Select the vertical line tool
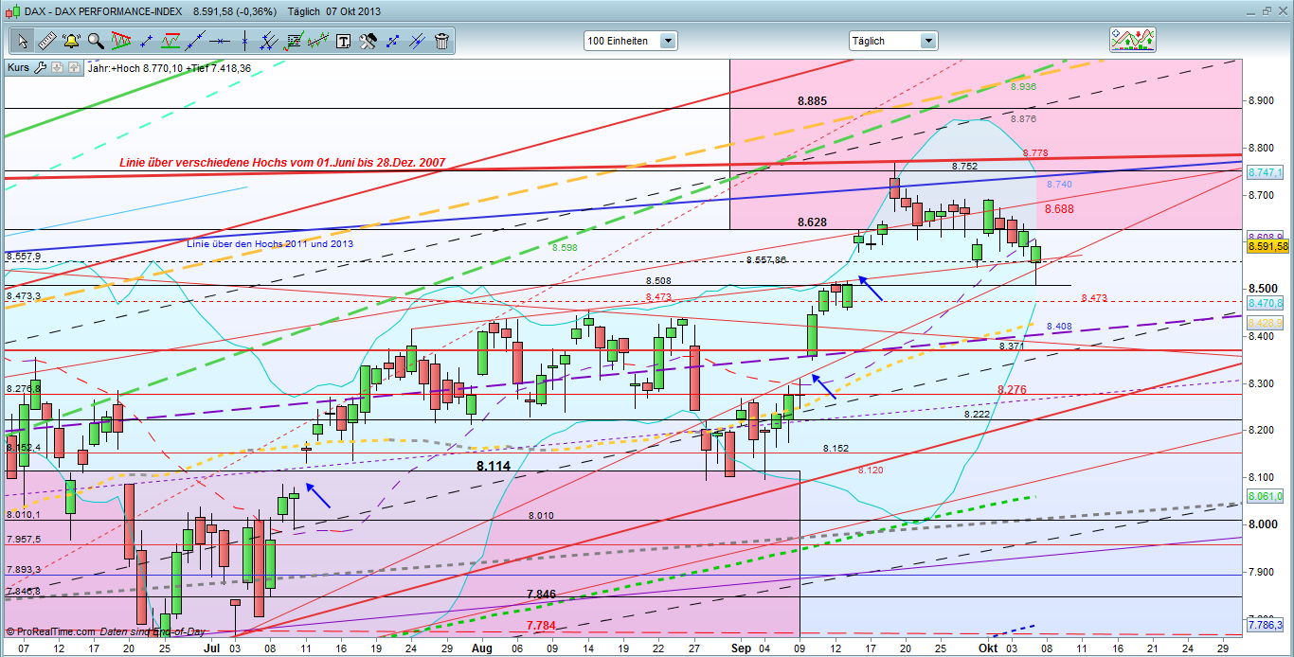Screen dimensions: 1294x657 (244, 41)
